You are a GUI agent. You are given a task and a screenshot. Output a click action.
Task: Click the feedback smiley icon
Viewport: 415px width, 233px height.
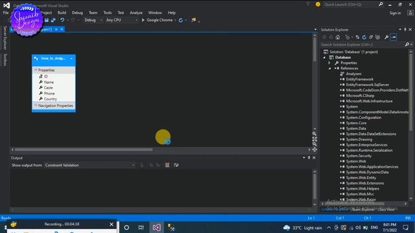point(318,5)
